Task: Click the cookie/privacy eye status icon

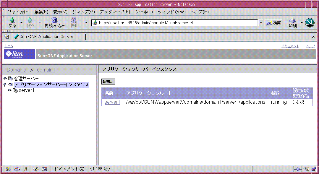Action: pos(306,169)
